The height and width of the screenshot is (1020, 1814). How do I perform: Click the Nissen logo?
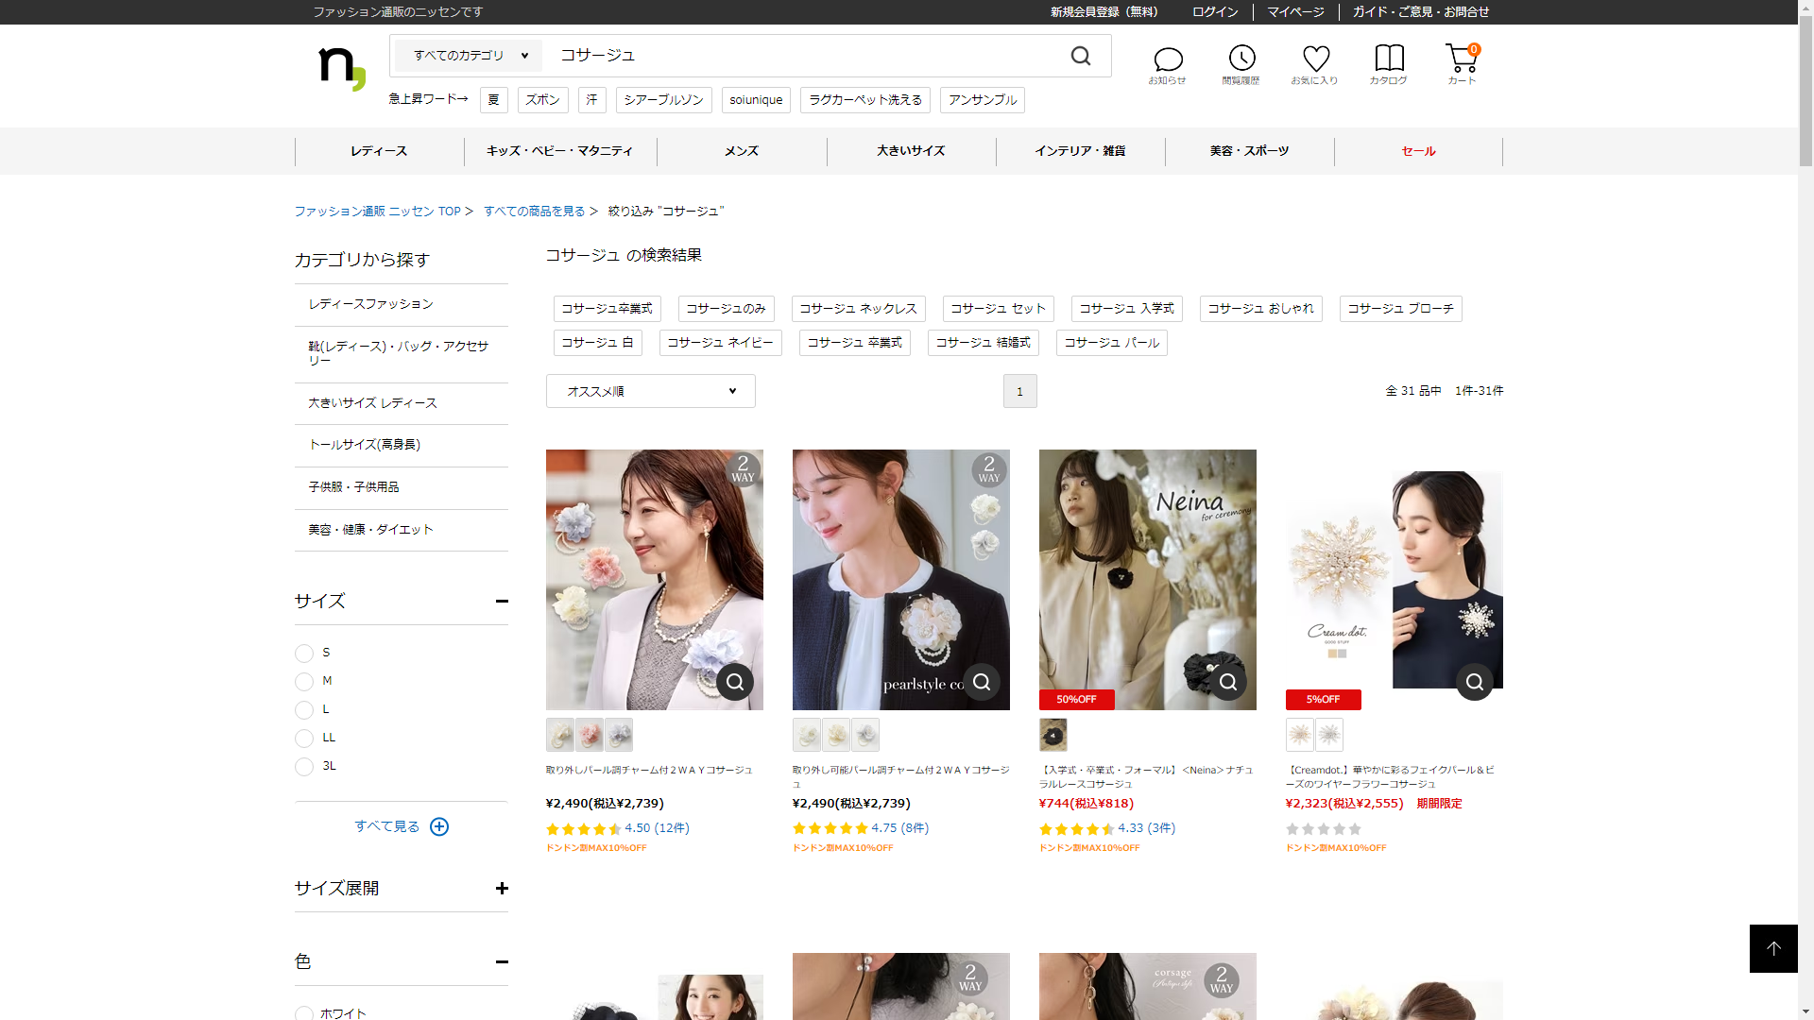(x=342, y=68)
